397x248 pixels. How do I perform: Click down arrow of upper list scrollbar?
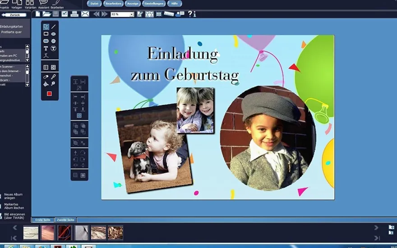pos(28,60)
